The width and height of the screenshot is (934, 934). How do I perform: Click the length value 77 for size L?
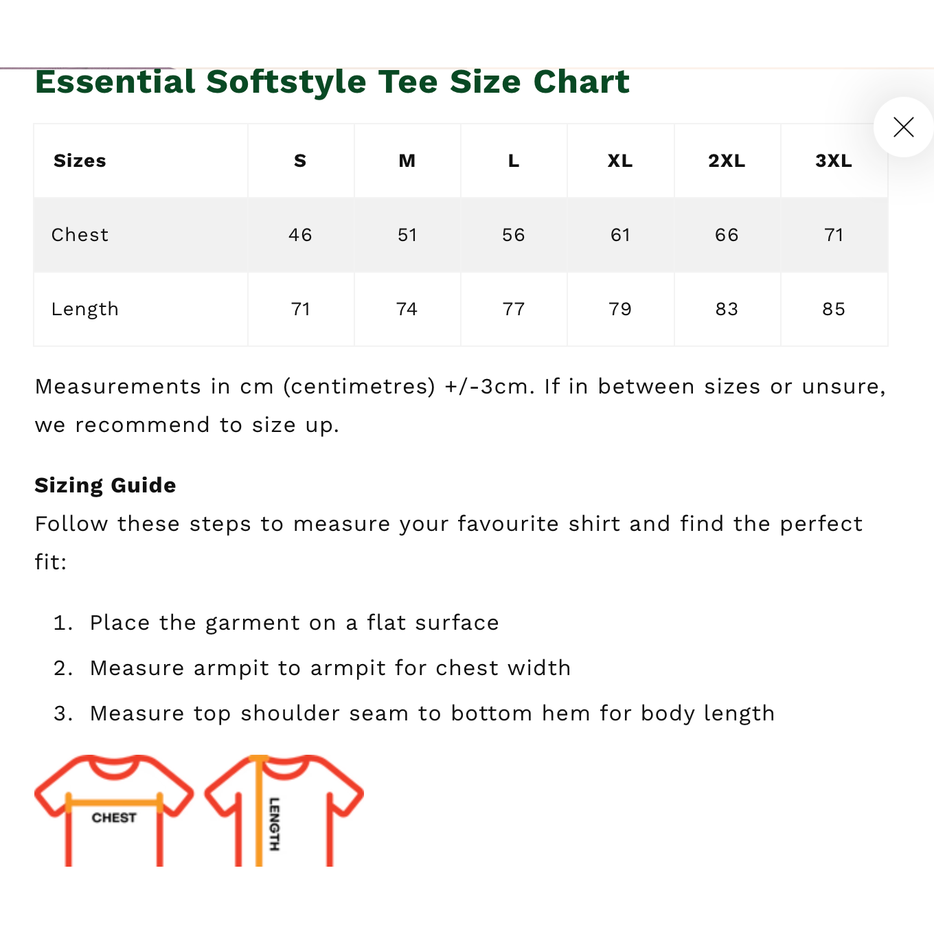coord(514,309)
